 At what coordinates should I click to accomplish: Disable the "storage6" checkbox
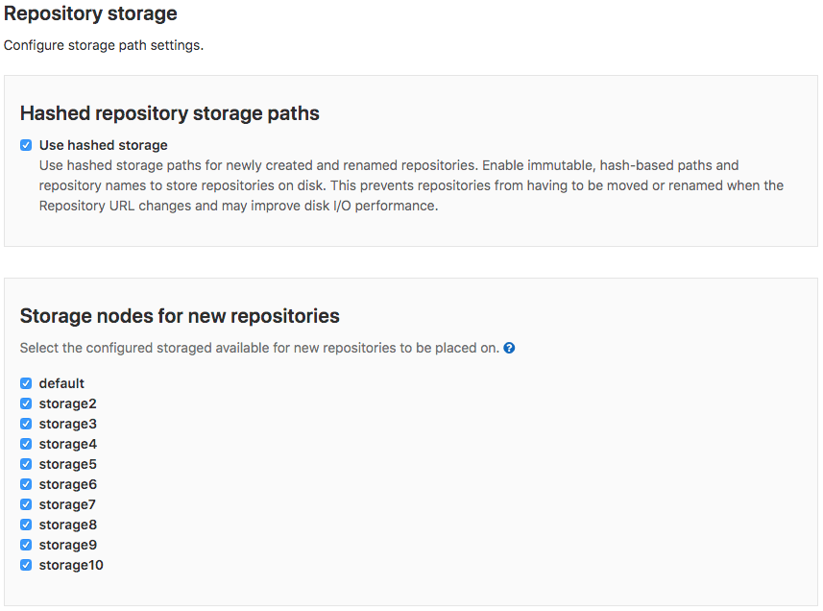tap(26, 484)
